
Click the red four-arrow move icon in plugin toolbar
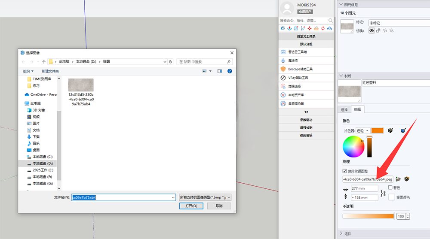click(310, 28)
